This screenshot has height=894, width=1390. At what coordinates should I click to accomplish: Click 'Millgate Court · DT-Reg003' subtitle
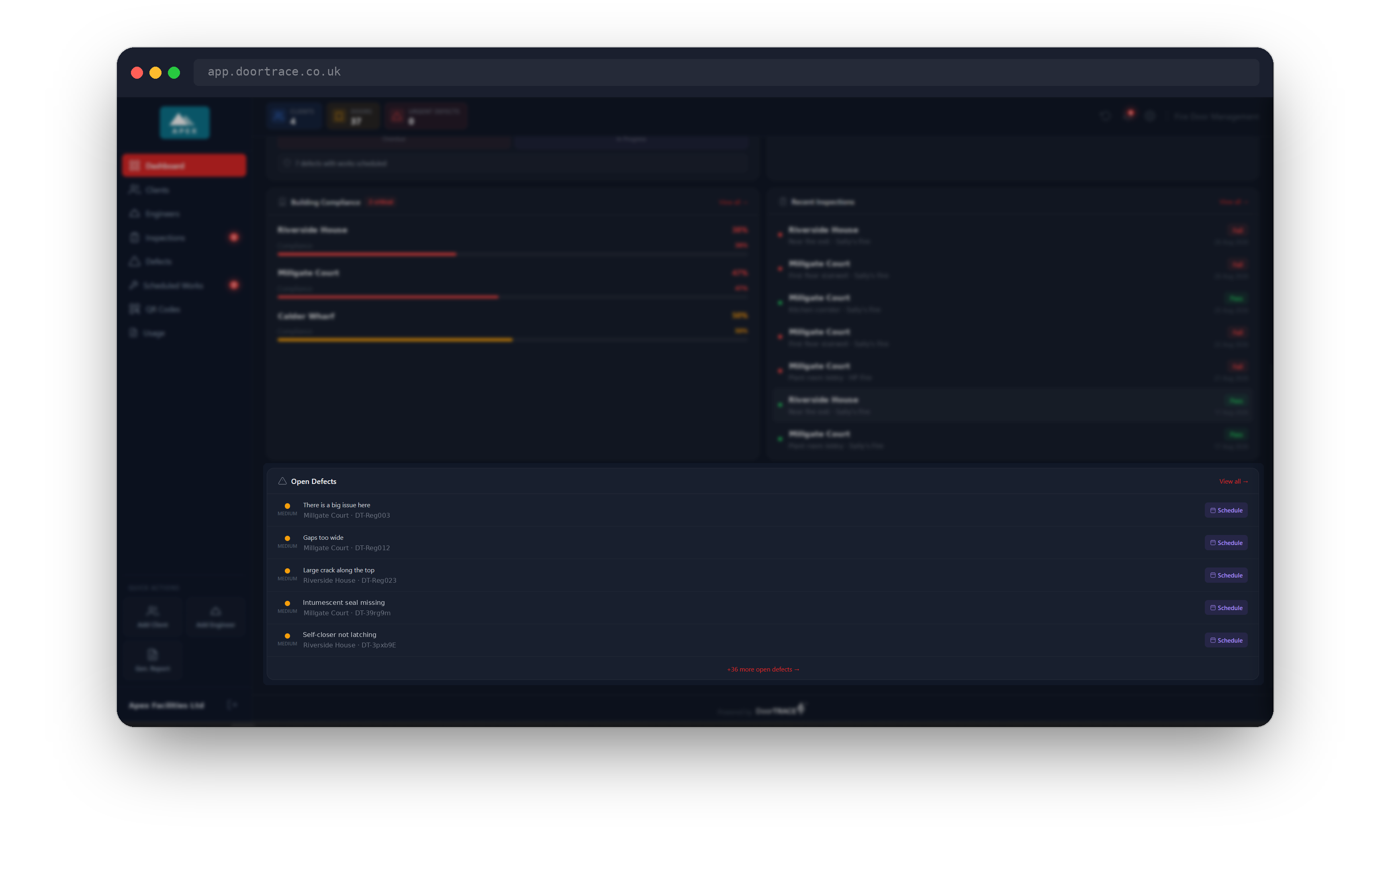coord(347,516)
